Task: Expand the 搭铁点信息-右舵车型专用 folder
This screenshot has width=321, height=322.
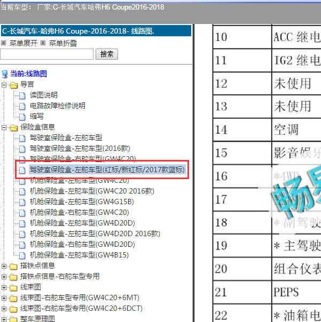Action: 4,277
